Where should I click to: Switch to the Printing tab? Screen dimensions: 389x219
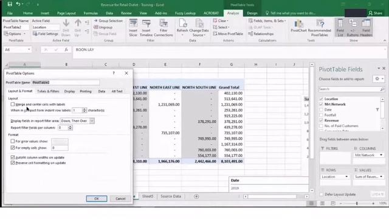tap(86, 91)
